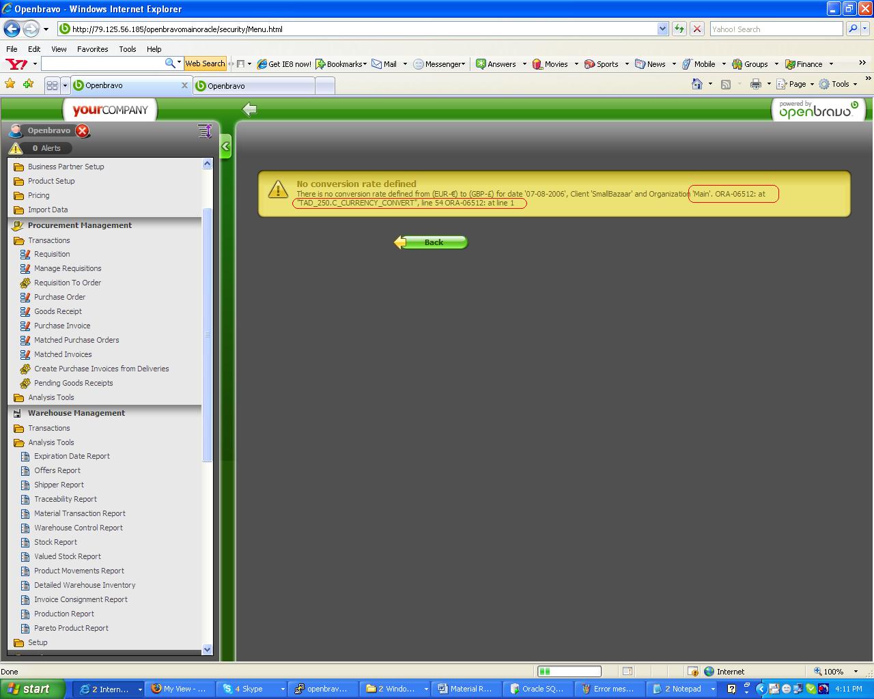This screenshot has width=874, height=699.
Task: Open the Stock Report
Action: [55, 542]
